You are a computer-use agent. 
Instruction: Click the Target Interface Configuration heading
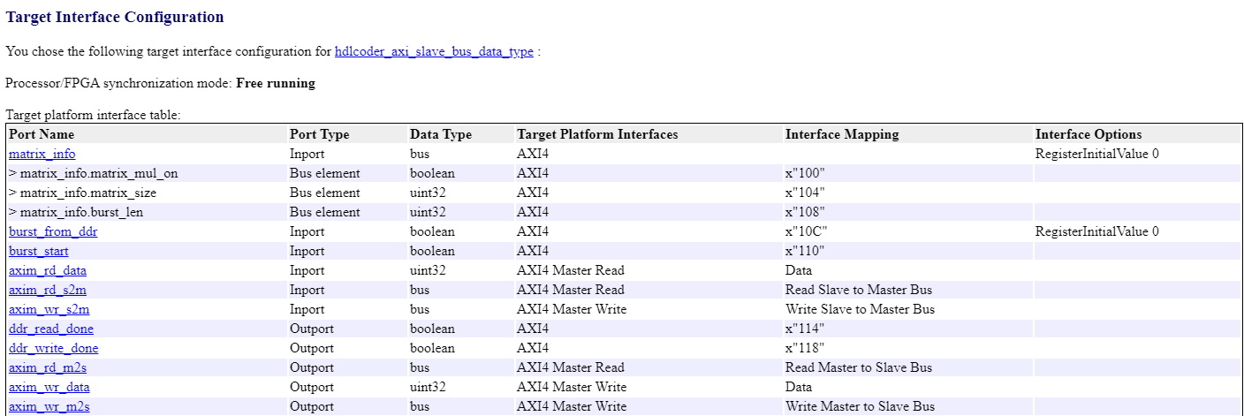[115, 17]
